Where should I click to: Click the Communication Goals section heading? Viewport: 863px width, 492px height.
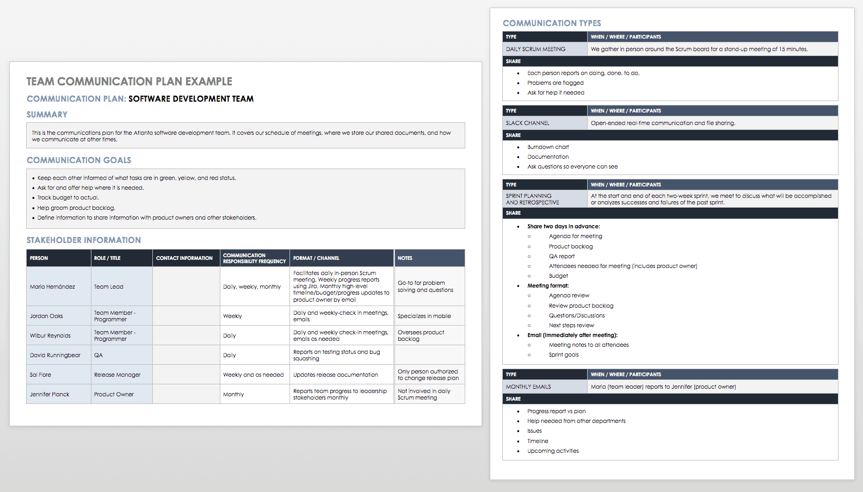pyautogui.click(x=79, y=160)
